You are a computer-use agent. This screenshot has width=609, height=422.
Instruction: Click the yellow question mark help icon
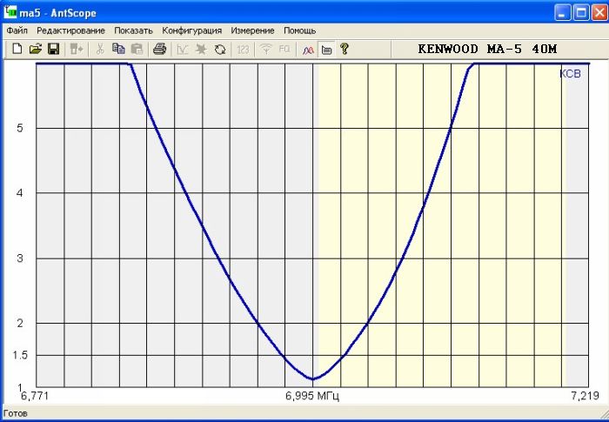[345, 50]
